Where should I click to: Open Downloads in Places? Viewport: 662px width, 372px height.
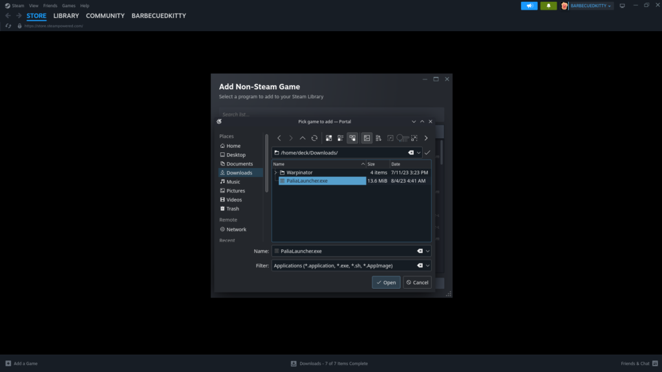coord(240,172)
